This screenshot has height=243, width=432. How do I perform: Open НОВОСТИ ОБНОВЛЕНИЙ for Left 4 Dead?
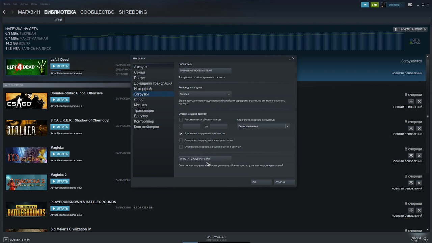pos(407,73)
